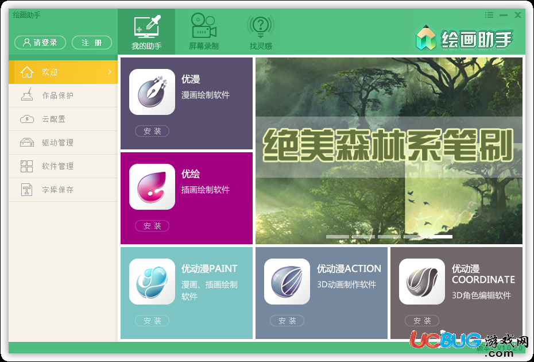Image resolution: width=534 pixels, height=362 pixels.
Task: Click the chevron arrow on 欢迎 row
Action: [x=110, y=72]
